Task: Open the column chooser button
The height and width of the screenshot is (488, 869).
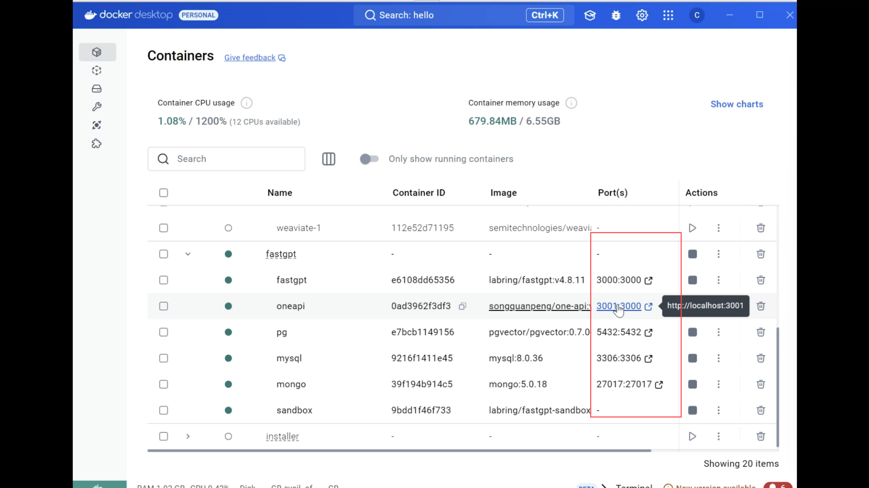Action: click(329, 159)
